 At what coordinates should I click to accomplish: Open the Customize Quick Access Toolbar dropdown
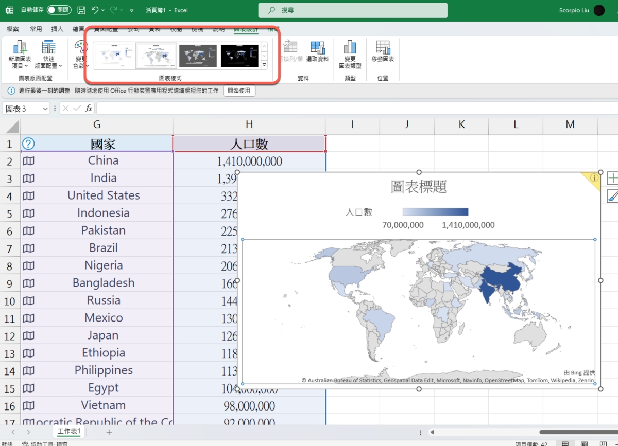tap(132, 10)
